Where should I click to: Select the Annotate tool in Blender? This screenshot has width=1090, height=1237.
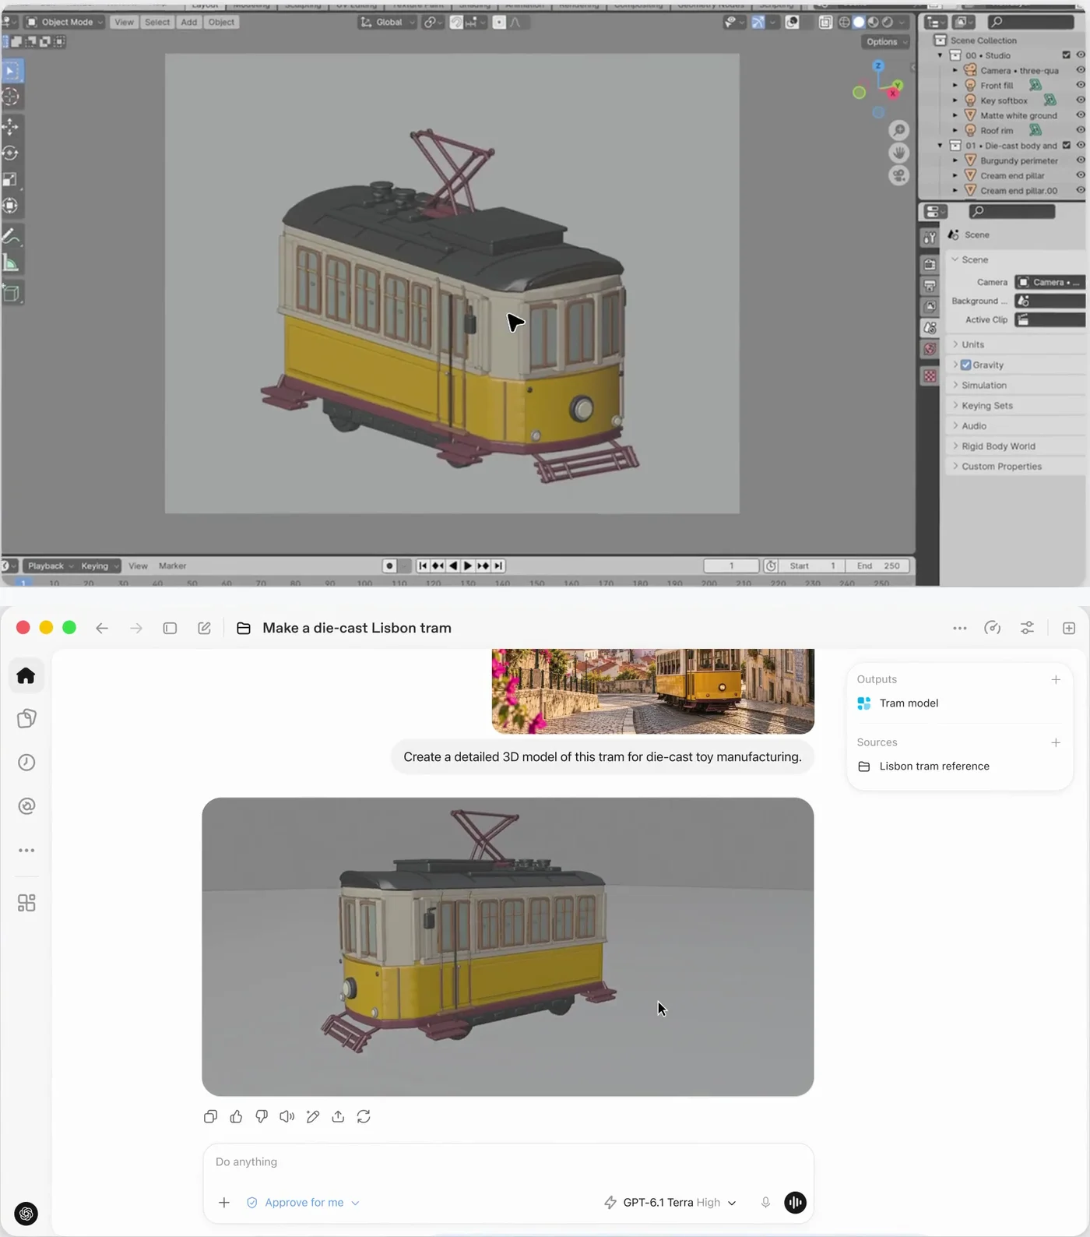tap(11, 237)
